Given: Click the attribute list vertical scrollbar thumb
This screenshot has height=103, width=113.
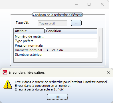Looking at the screenshot, I should pyautogui.click(x=100, y=39).
